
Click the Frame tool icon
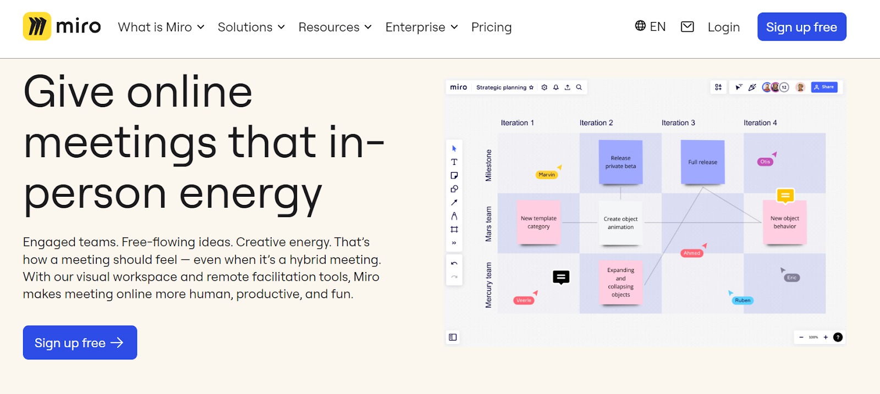pos(454,230)
